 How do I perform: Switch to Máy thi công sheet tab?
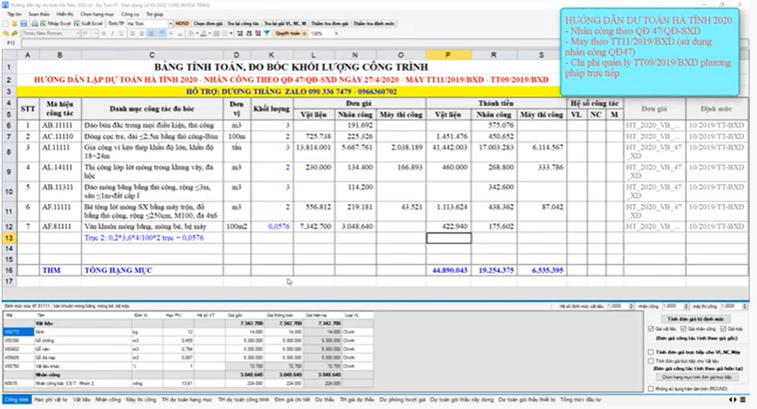(x=141, y=399)
